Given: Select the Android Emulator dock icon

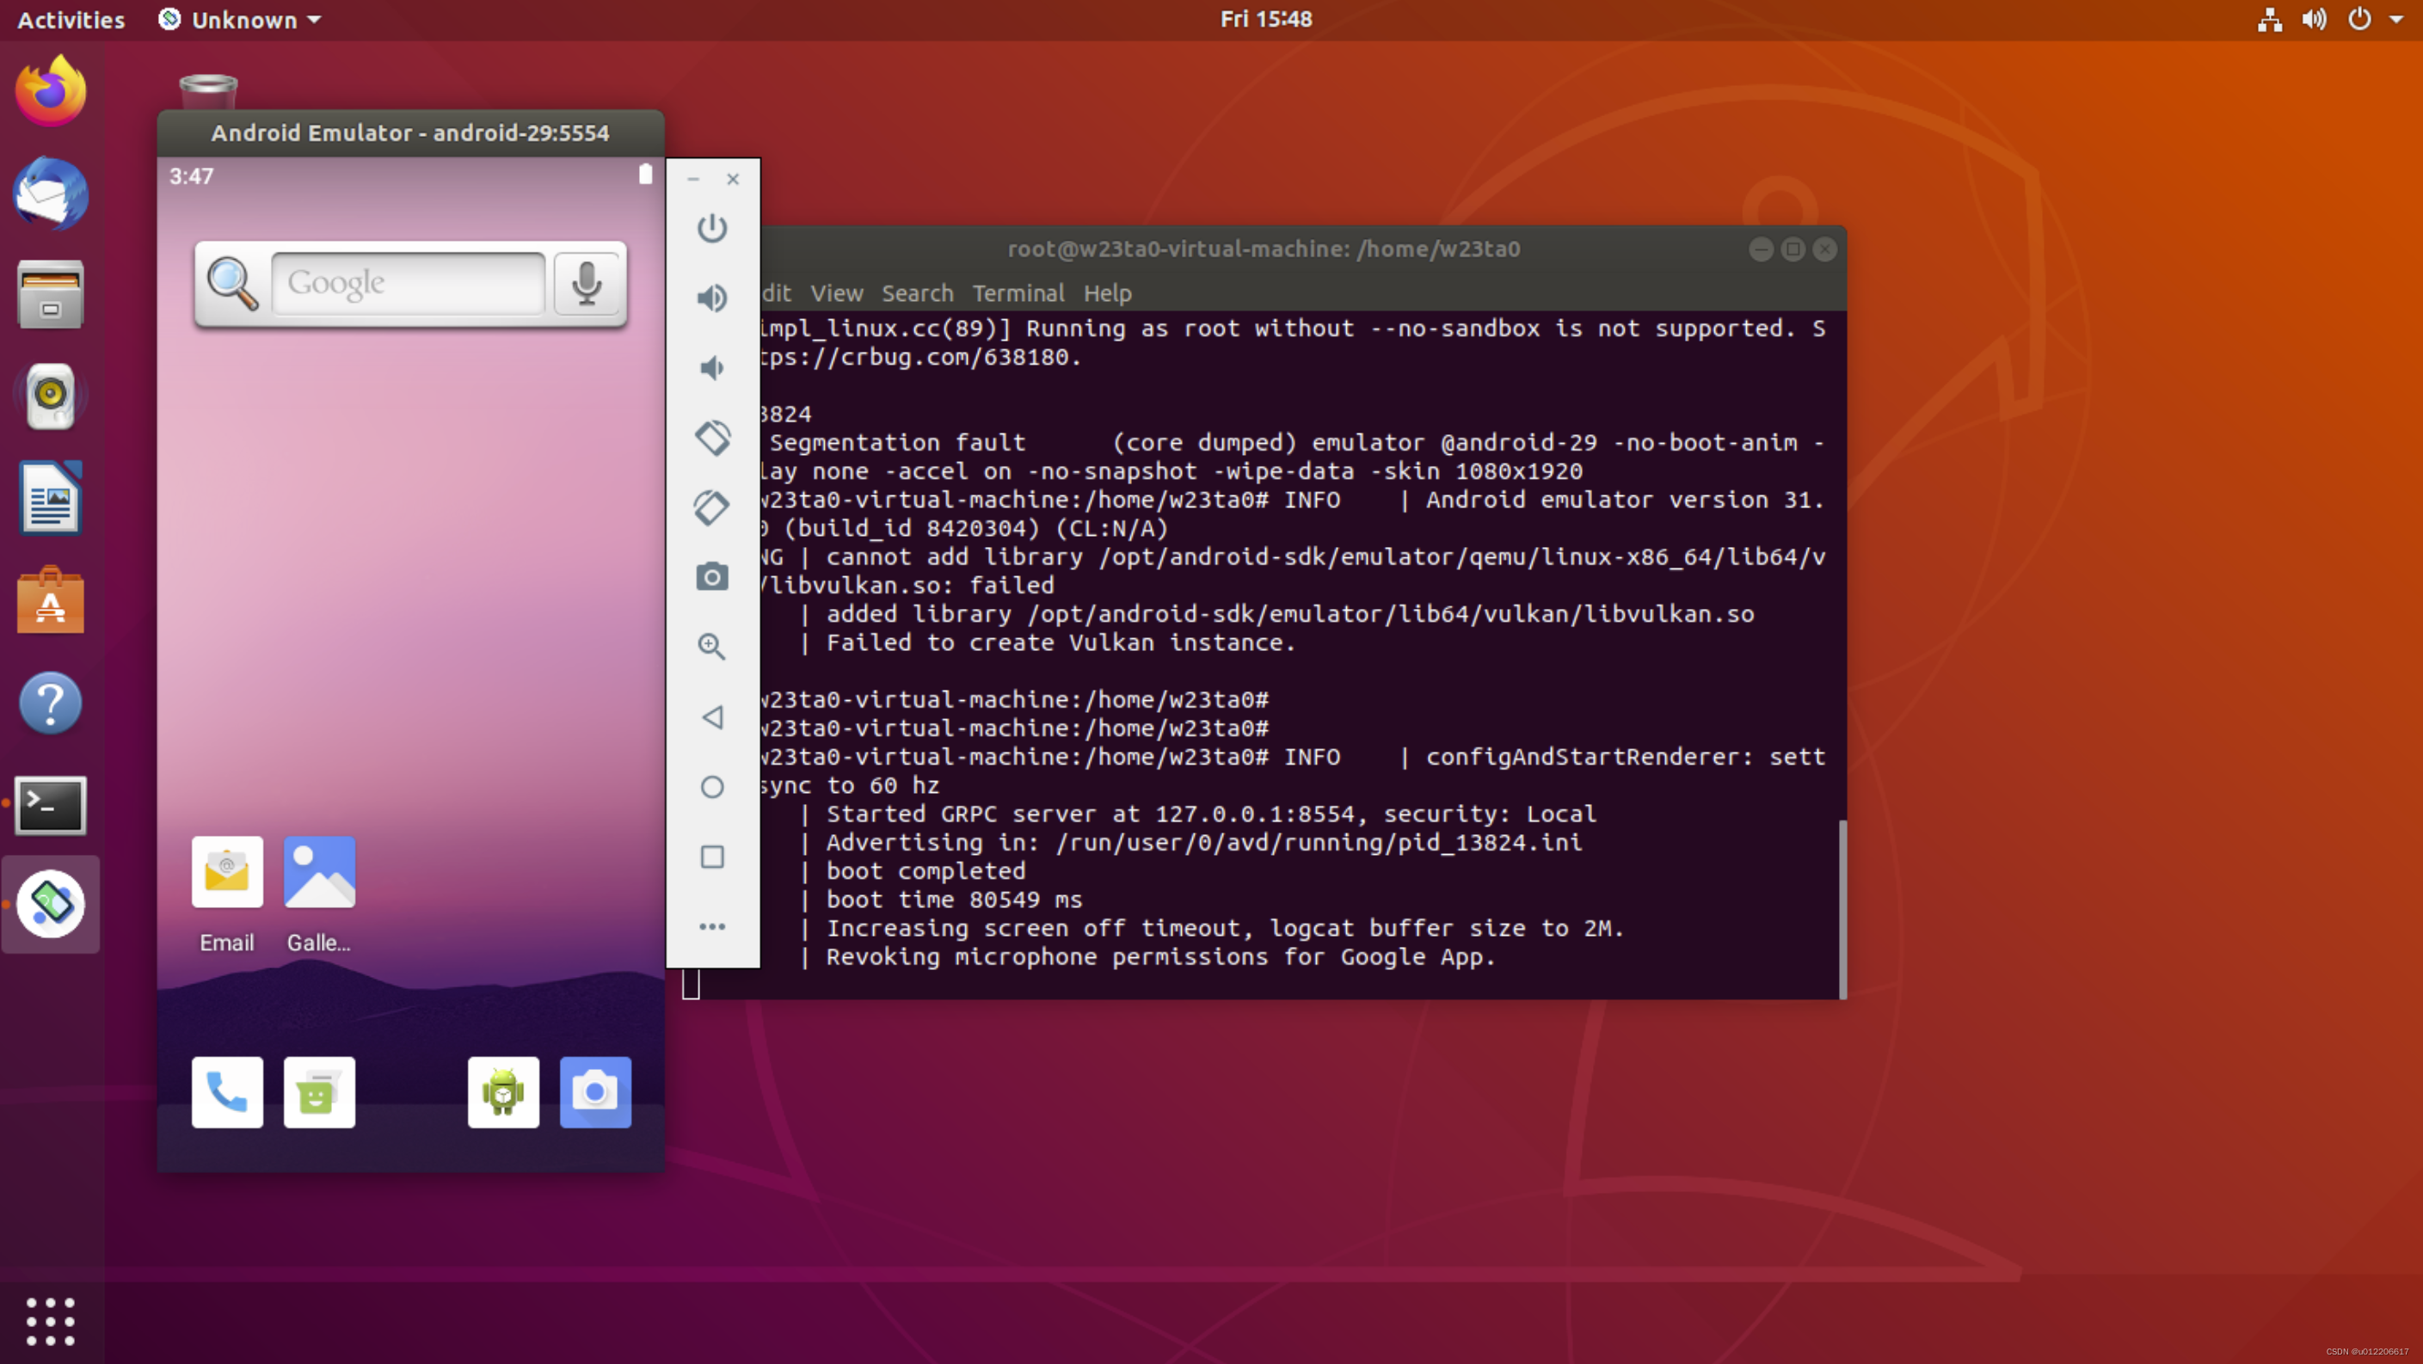Looking at the screenshot, I should 51,904.
